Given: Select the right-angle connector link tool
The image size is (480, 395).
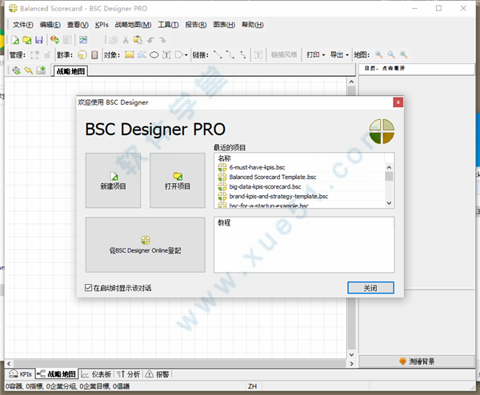Looking at the screenshot, I should [x=243, y=54].
